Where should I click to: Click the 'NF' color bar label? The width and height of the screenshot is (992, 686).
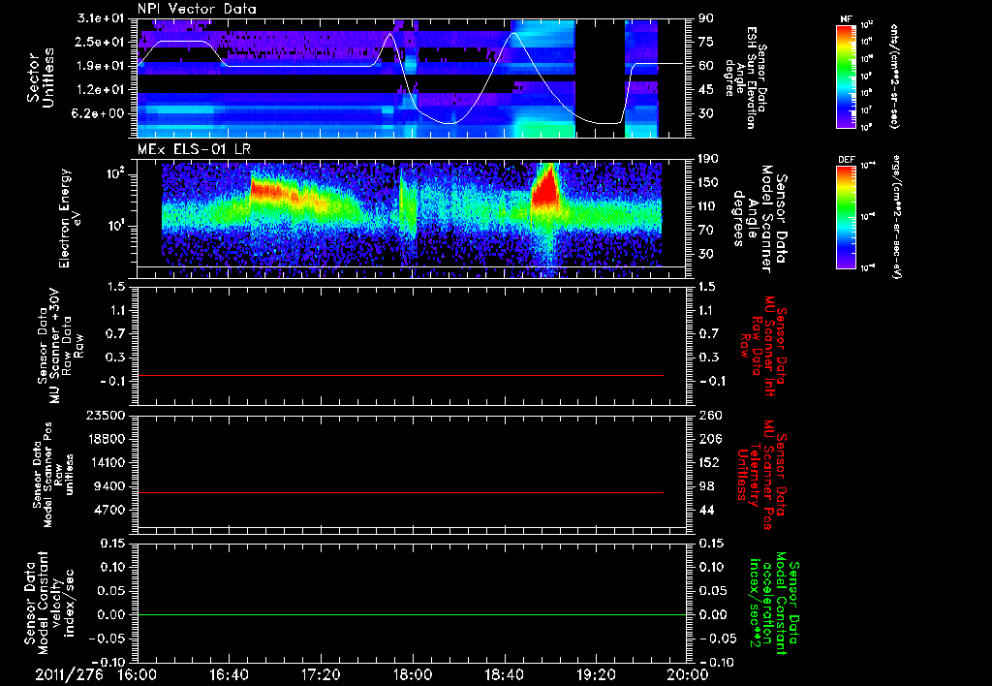[846, 19]
